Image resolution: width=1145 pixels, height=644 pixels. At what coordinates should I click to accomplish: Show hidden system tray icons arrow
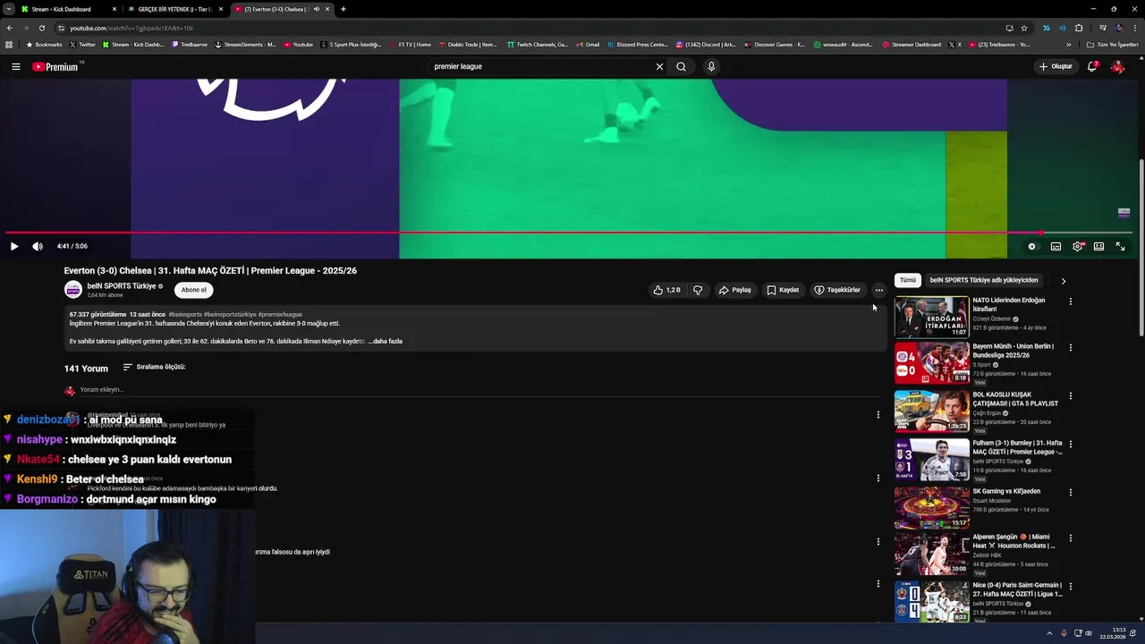tap(1049, 633)
